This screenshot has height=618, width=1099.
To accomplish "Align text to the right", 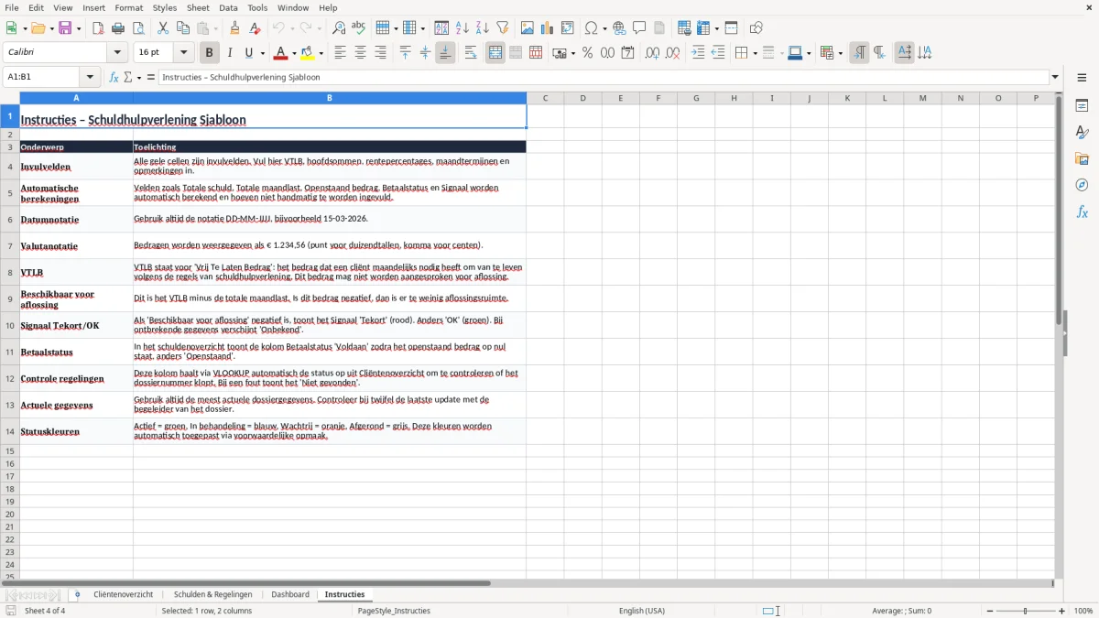I will [380, 53].
